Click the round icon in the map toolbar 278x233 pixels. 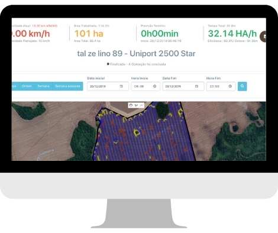[x=131, y=105]
